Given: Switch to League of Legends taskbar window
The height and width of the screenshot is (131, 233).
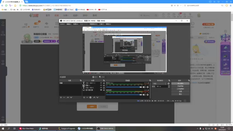Looking at the screenshot, I should click(67, 128).
